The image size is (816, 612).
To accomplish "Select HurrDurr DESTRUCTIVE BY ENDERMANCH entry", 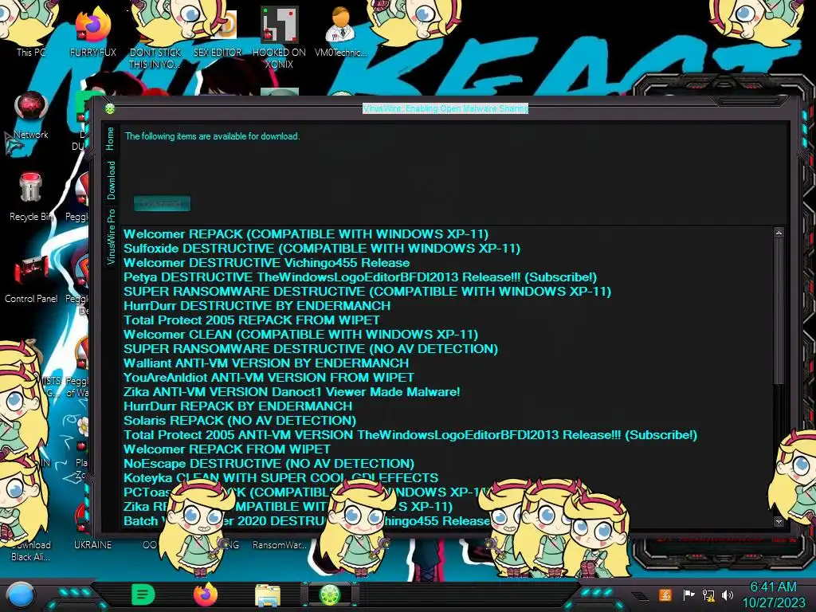I will pos(257,306).
